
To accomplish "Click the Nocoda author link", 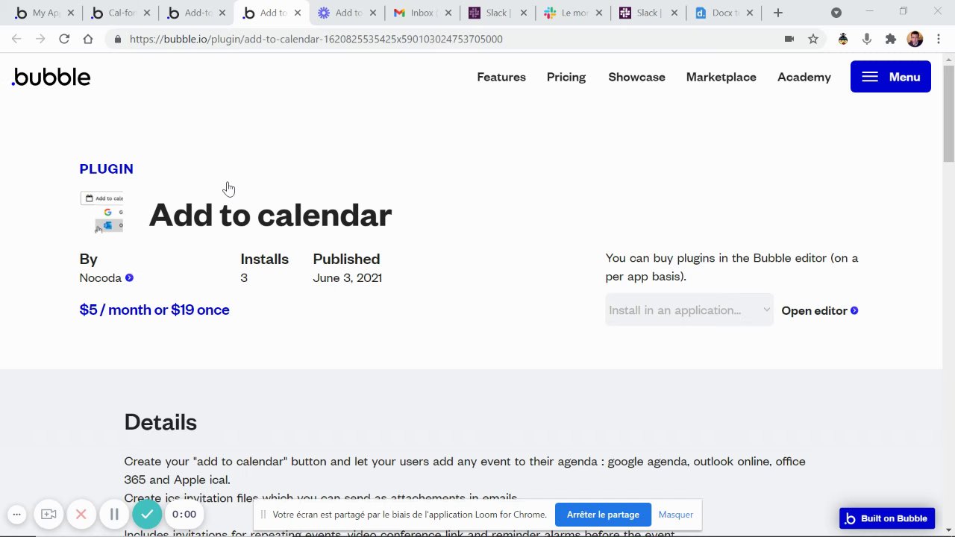I will point(100,277).
